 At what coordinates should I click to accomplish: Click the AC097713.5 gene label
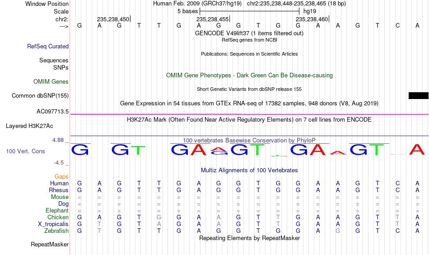pos(52,112)
